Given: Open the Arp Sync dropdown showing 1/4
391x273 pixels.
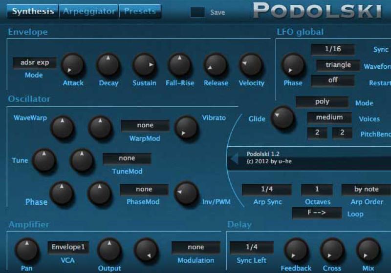Looking at the screenshot, I should coord(267,190).
